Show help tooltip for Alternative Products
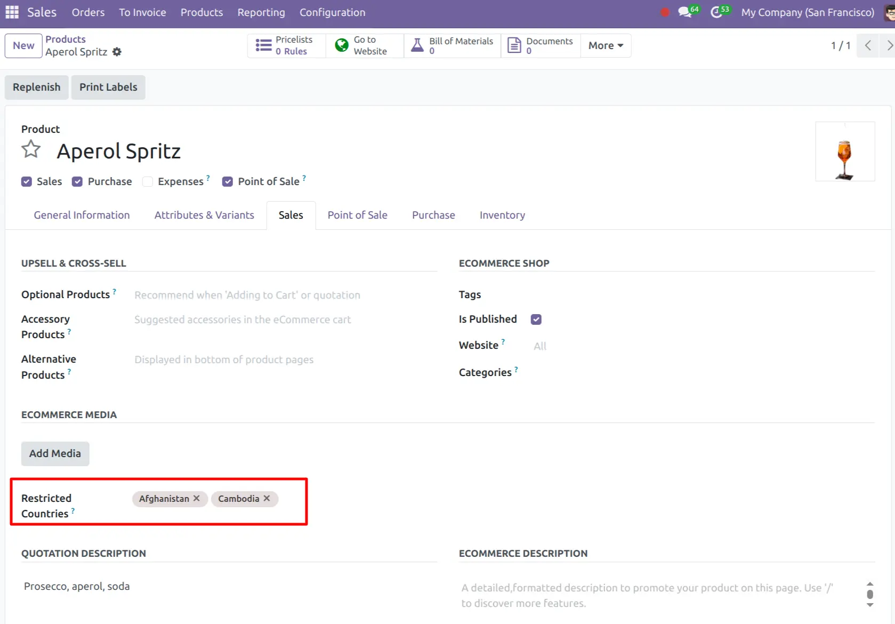Viewport: 895px width, 624px height. point(69,372)
